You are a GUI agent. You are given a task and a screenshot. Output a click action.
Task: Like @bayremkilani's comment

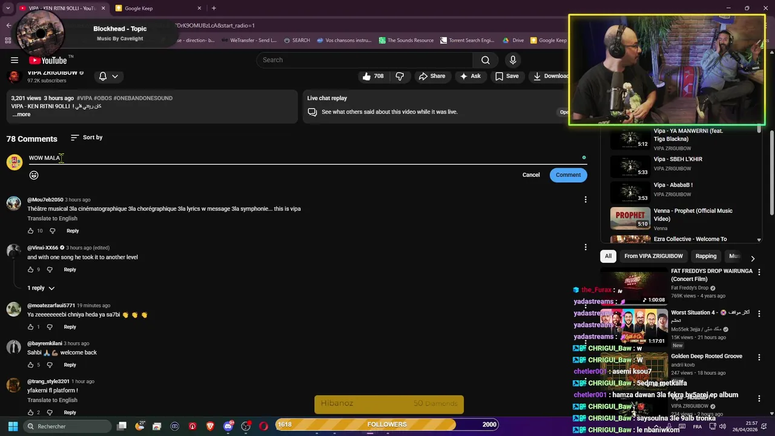[x=30, y=365]
